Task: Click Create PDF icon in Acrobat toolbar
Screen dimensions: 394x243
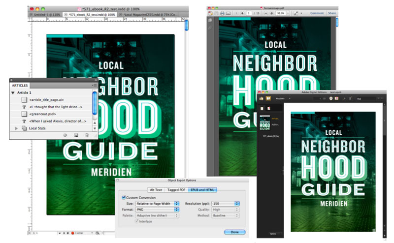Action: (x=210, y=13)
